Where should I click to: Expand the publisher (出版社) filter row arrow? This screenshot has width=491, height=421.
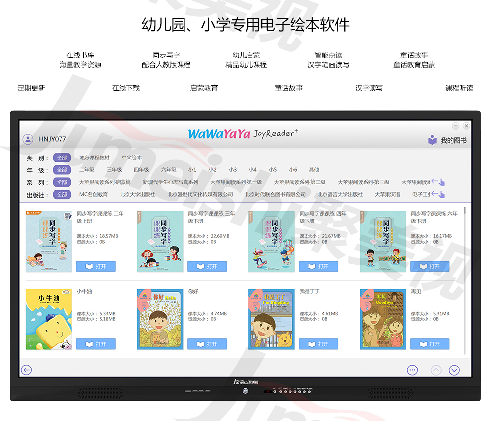click(438, 194)
